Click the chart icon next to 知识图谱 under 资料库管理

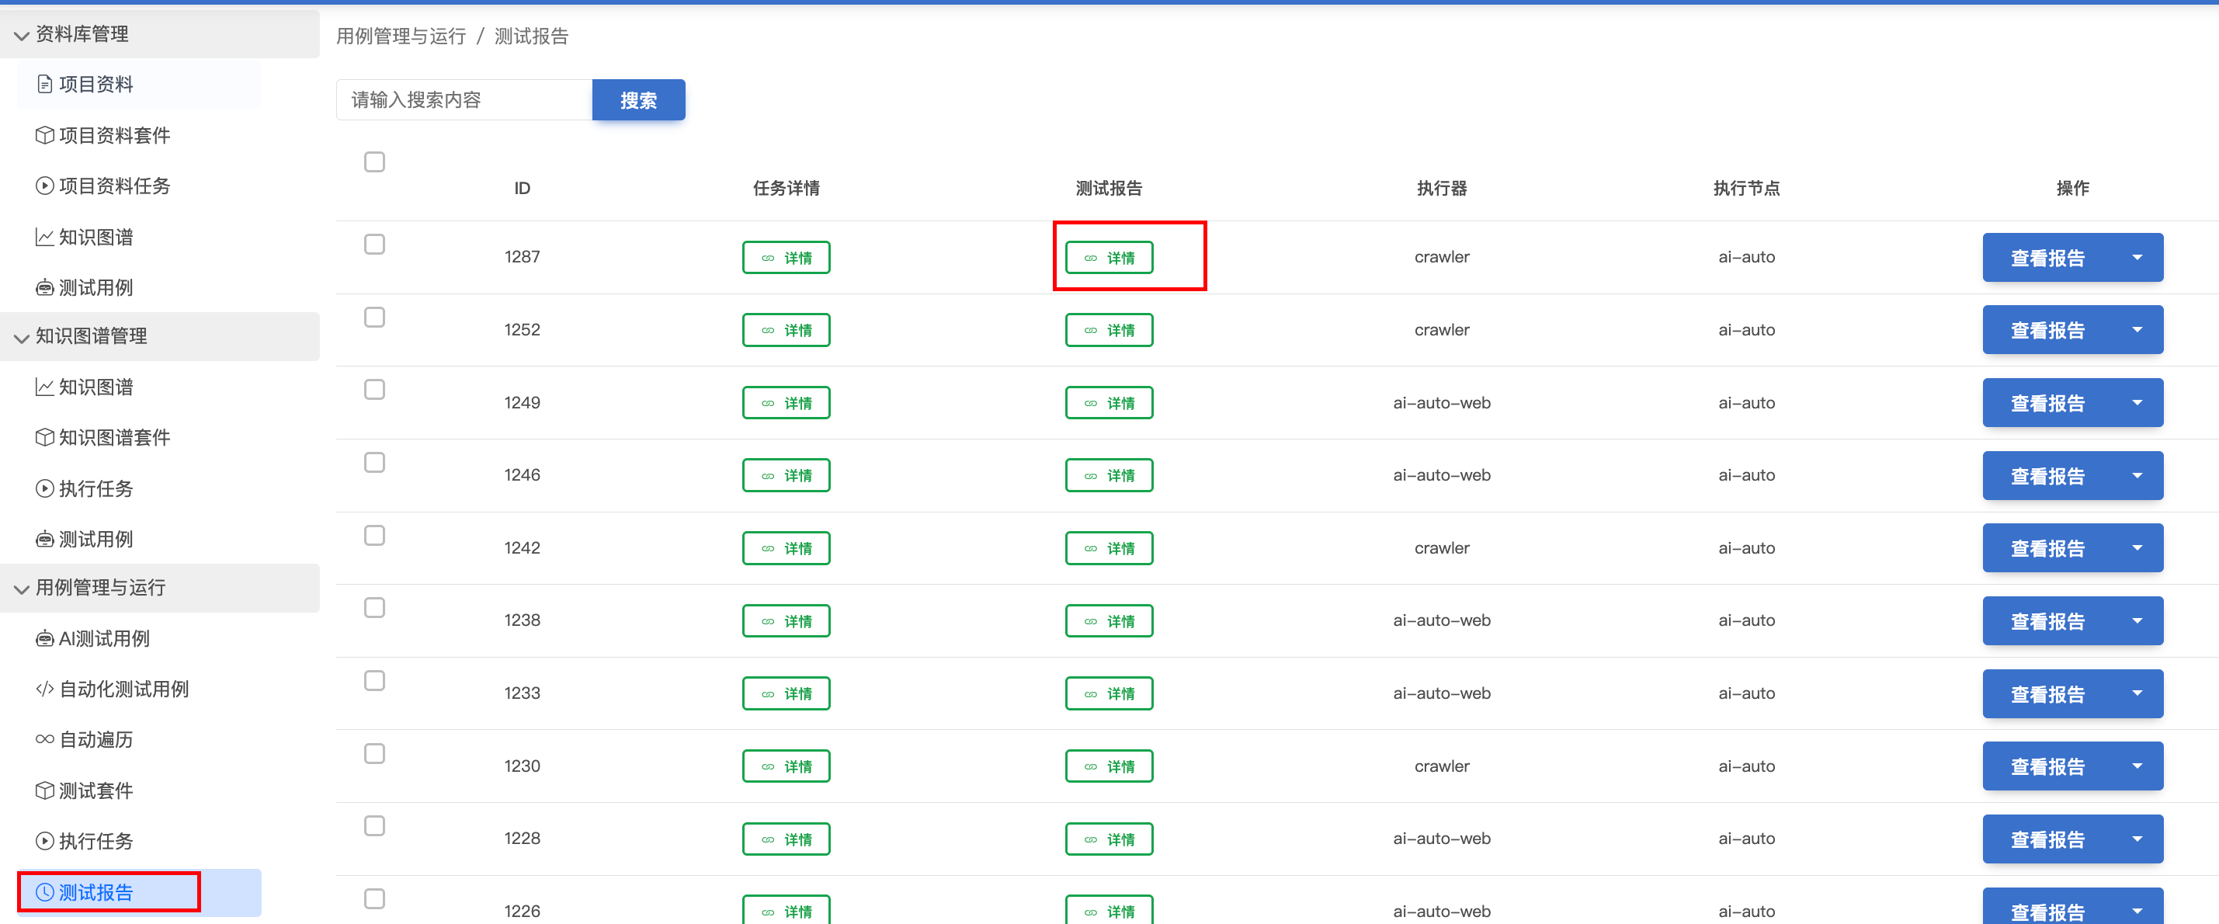click(45, 237)
